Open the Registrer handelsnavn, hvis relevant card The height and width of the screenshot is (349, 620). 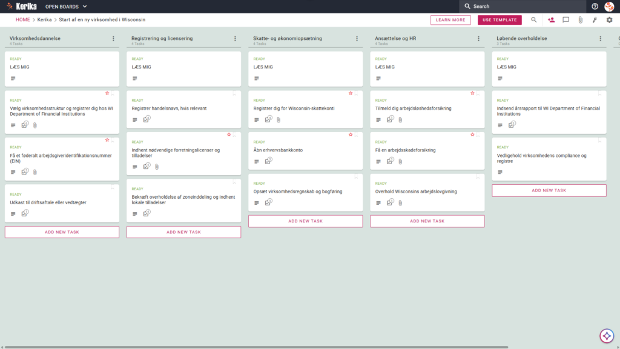pyautogui.click(x=183, y=110)
